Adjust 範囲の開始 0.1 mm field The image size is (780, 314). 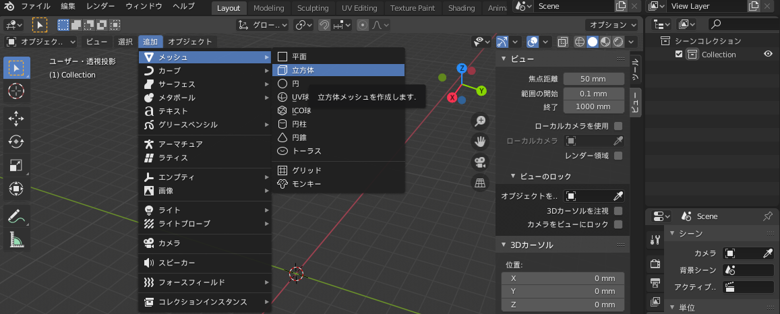[x=594, y=94]
